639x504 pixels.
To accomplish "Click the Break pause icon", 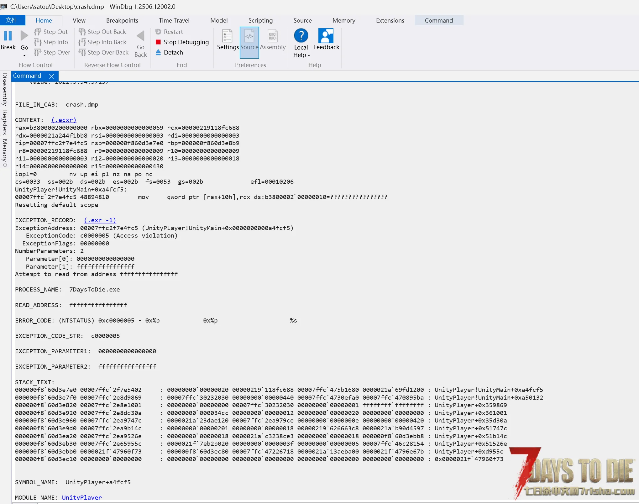I will (8, 36).
